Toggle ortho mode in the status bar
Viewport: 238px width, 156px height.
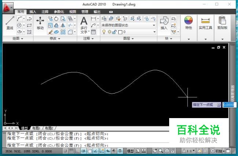click(77, 151)
